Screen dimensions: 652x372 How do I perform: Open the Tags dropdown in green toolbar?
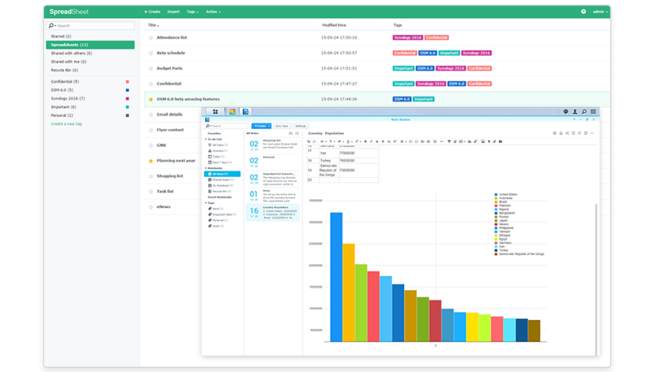point(192,11)
